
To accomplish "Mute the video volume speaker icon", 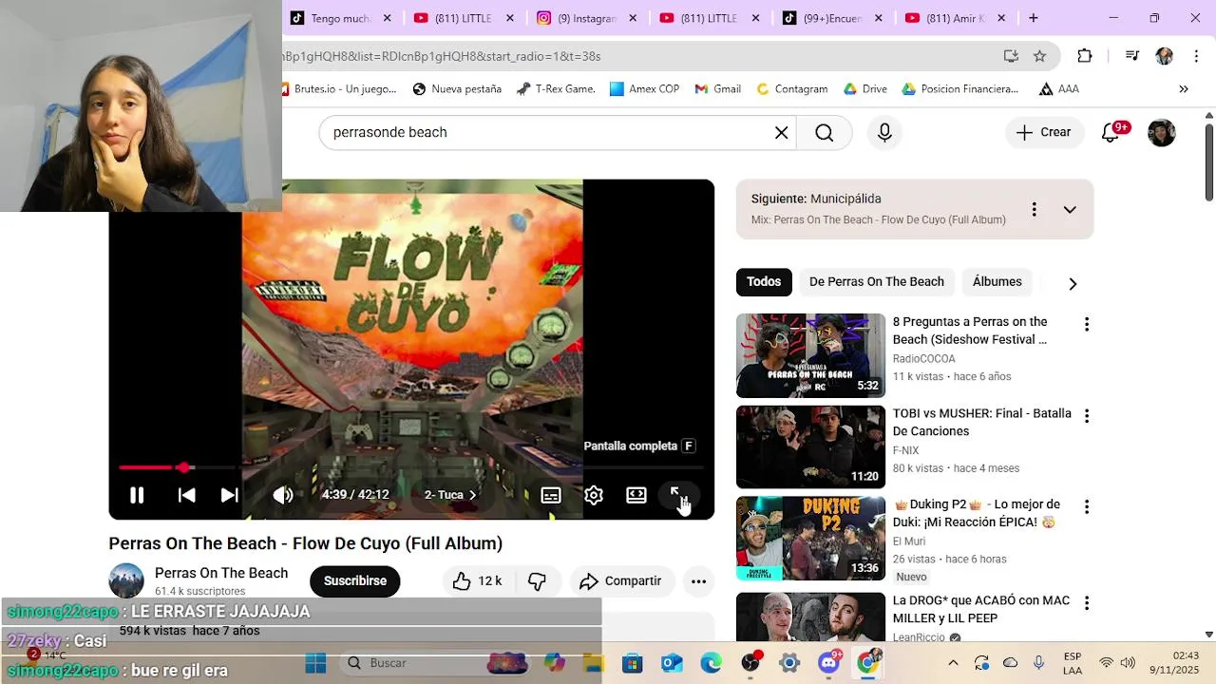I will (x=282, y=495).
